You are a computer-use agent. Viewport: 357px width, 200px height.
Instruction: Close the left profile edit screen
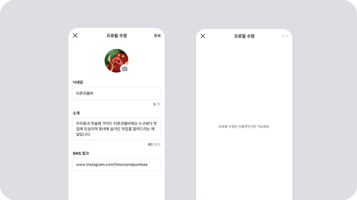coord(75,35)
